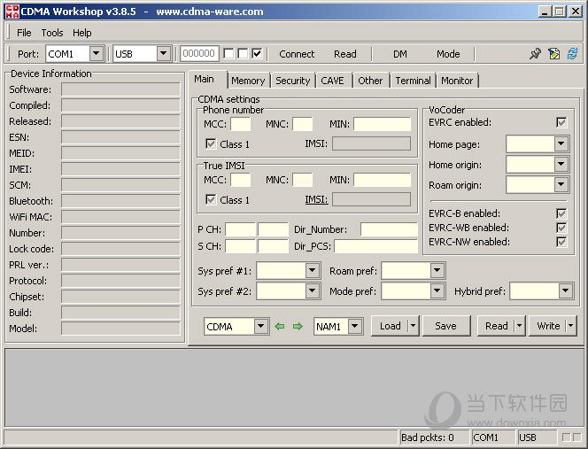
Task: Click the DM toolbar button
Action: coord(400,54)
